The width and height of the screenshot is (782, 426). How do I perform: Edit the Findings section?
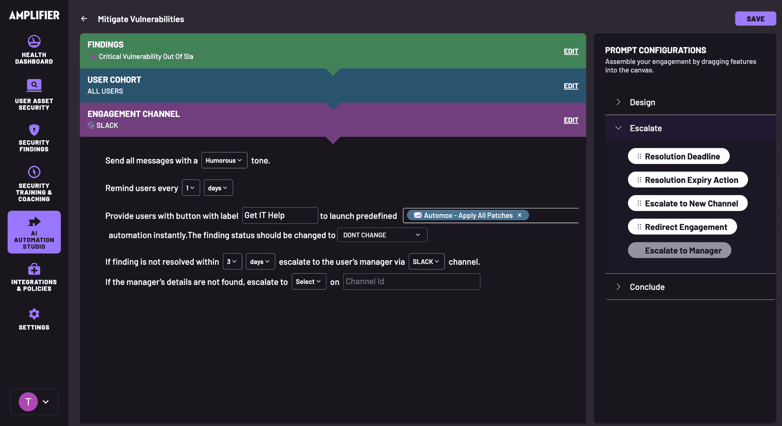pos(571,51)
